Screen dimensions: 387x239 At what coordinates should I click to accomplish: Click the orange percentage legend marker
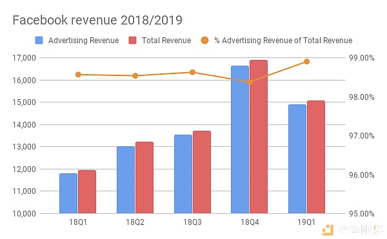click(x=204, y=40)
